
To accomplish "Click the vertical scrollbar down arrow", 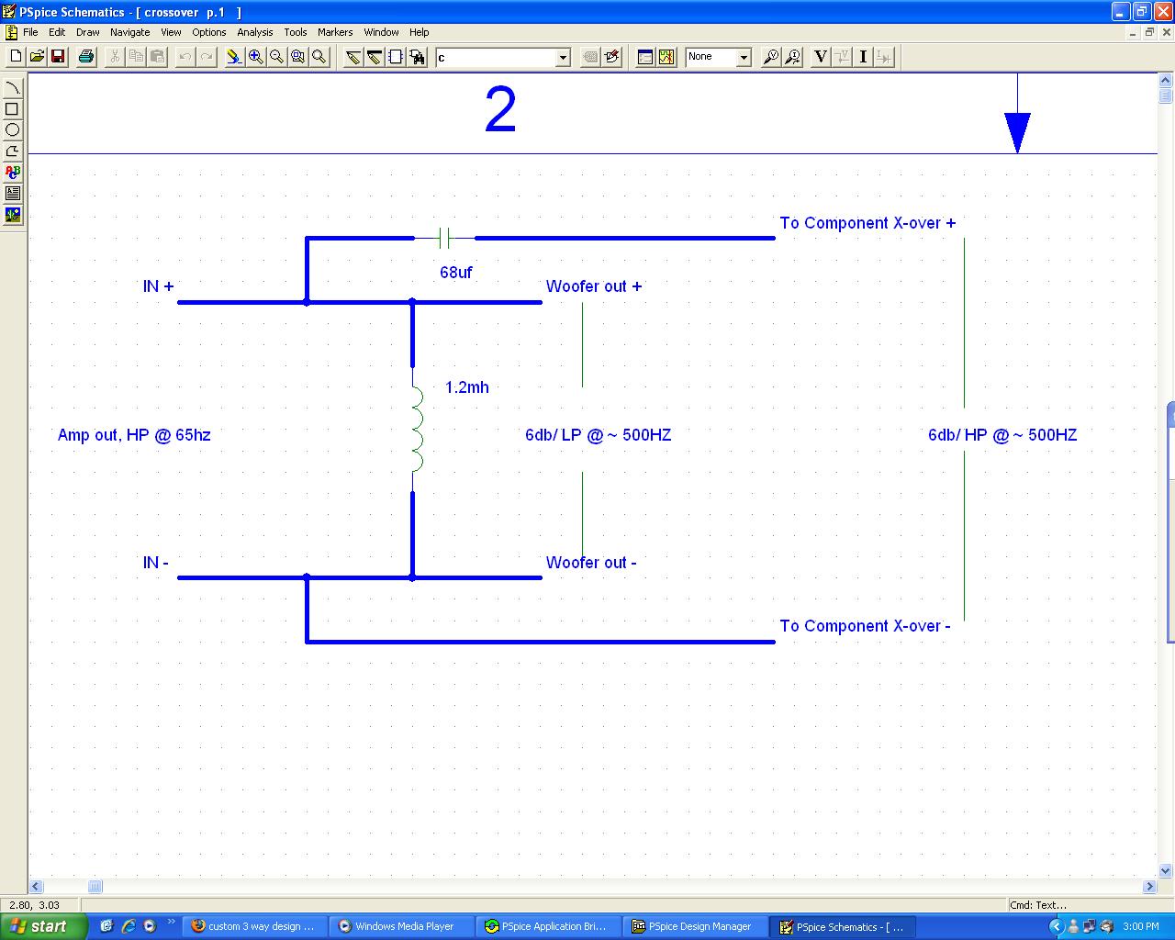I will click(1166, 870).
